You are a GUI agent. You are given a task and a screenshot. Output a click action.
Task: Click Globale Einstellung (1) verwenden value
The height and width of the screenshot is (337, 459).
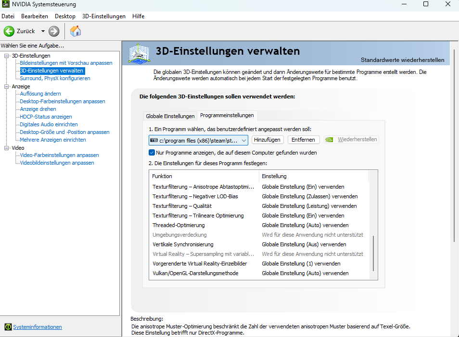coord(301,264)
